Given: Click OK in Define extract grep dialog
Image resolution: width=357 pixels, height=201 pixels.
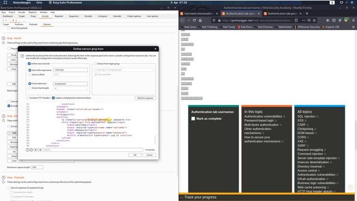Looking at the screenshot, I should pyautogui.click(x=135, y=155).
